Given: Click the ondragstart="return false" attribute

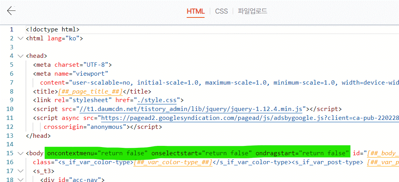Looking at the screenshot, I should coord(302,153).
